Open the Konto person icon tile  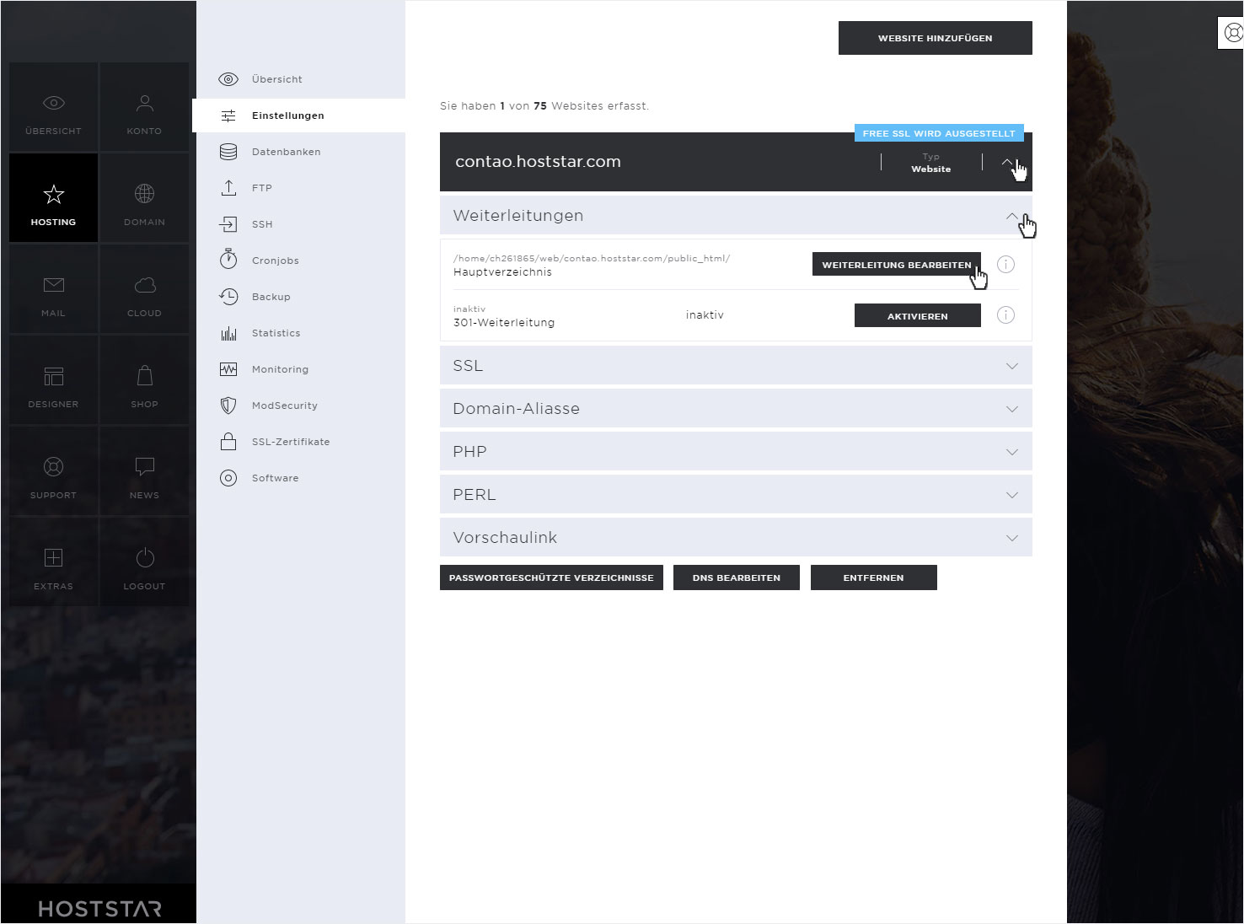(144, 107)
